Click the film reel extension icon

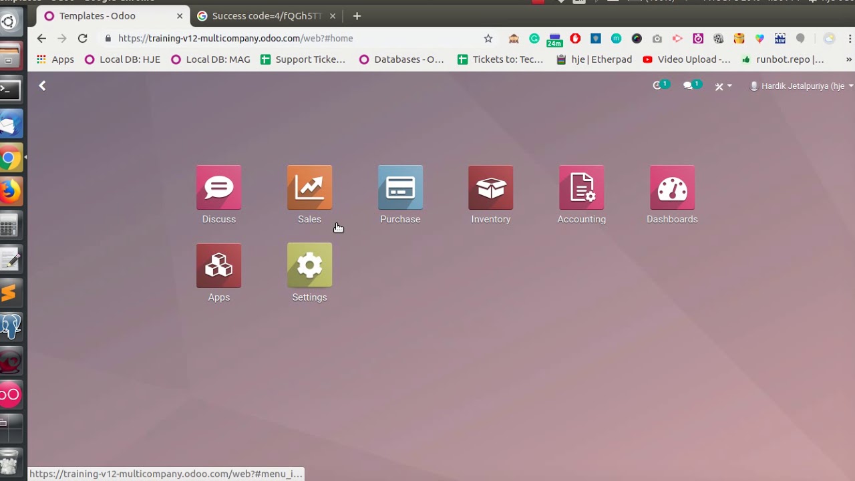[719, 39]
